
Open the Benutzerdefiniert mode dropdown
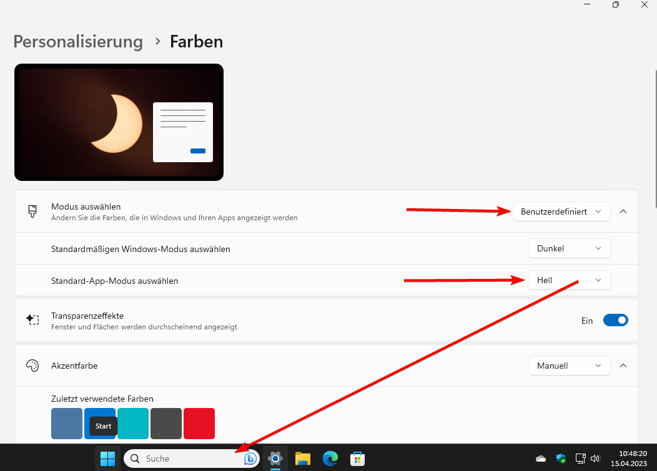click(x=561, y=211)
